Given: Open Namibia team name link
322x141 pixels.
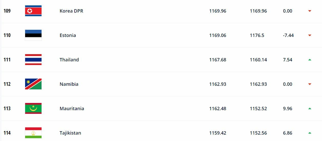Looking at the screenshot, I should (69, 84).
